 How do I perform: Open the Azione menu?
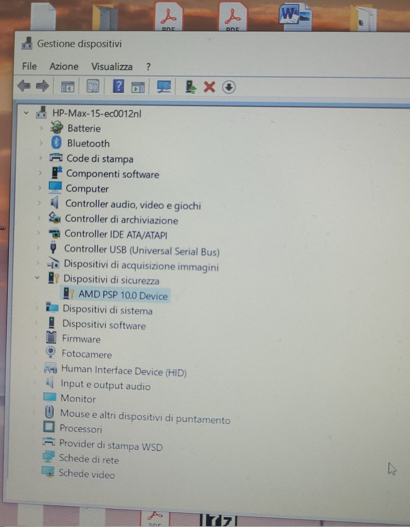pos(64,66)
